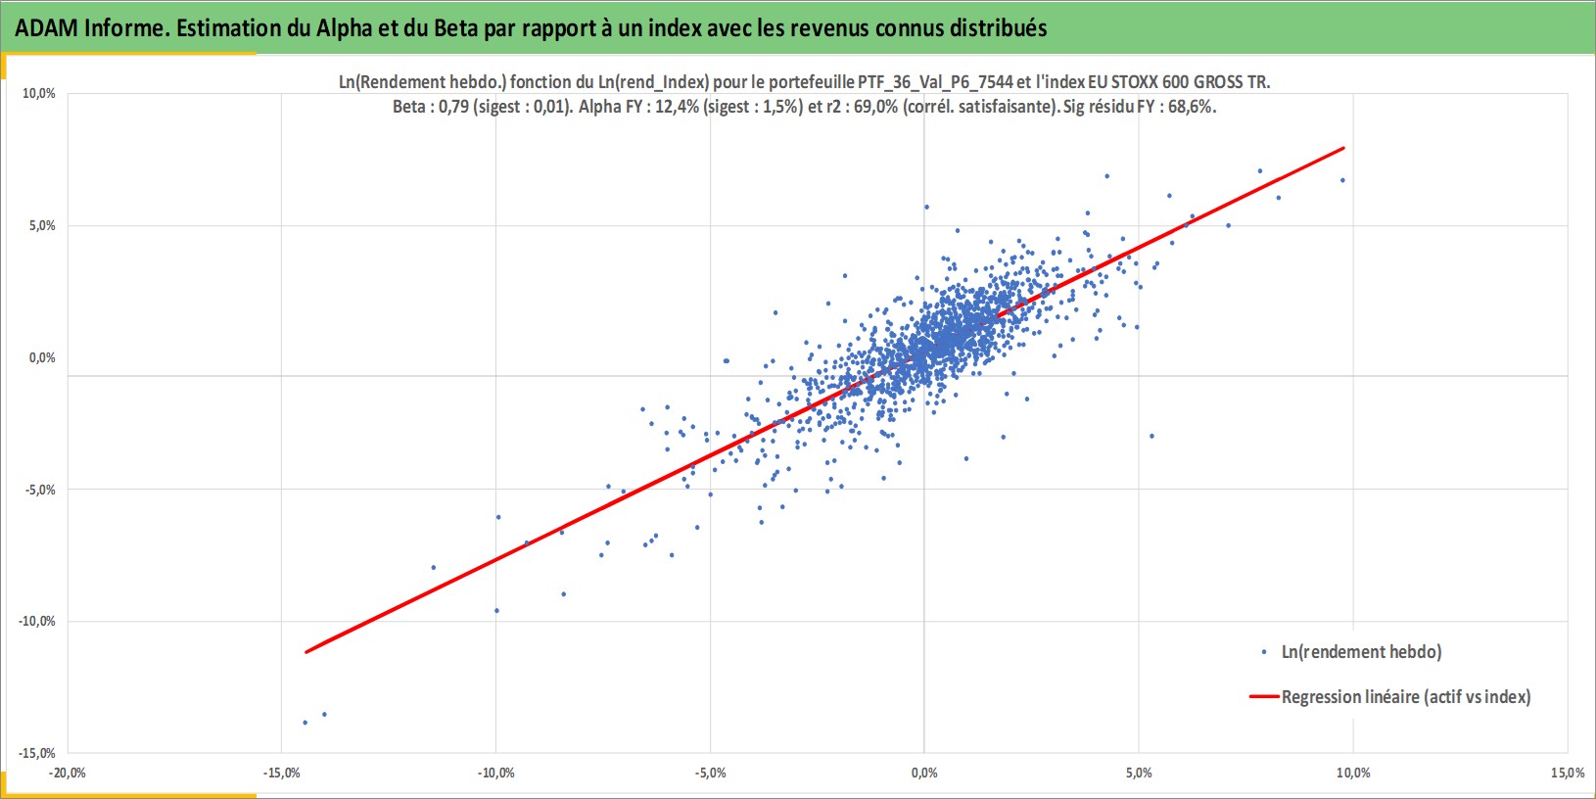Click the chart title line starting 'Ln(Rendement hebdo.) fonction'
The height and width of the screenshot is (799, 1596).
804,82
